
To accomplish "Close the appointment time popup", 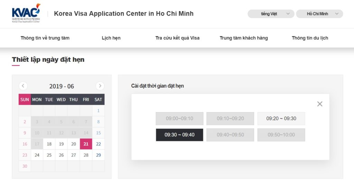I will pos(320,104).
